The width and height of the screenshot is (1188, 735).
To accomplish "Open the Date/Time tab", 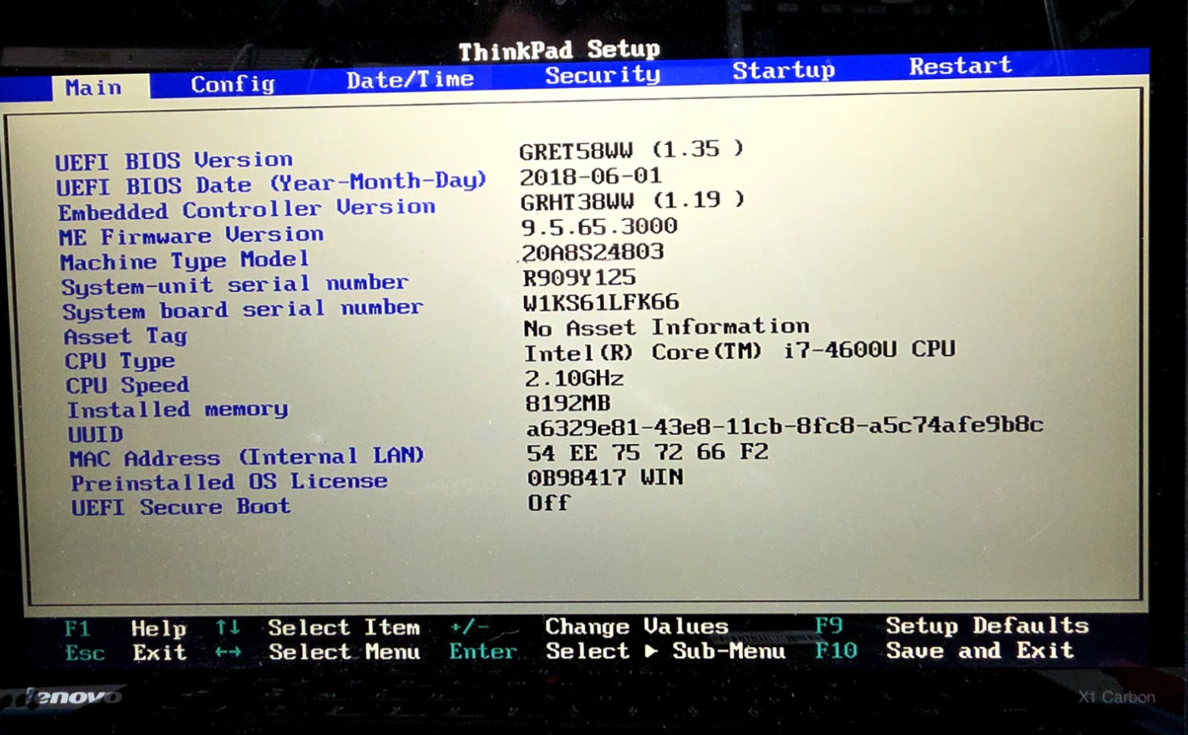I will (x=410, y=79).
